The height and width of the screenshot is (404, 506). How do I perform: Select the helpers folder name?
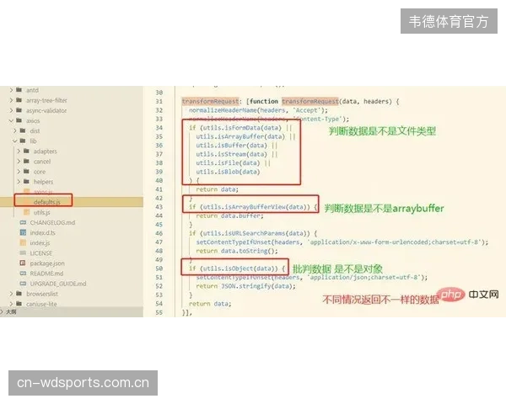pyautogui.click(x=43, y=182)
